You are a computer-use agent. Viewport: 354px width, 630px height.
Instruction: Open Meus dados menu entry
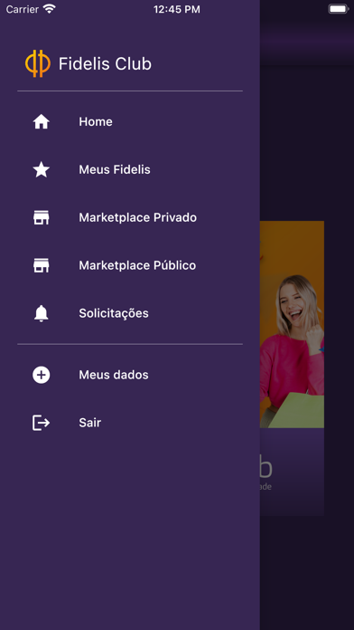pos(130,375)
